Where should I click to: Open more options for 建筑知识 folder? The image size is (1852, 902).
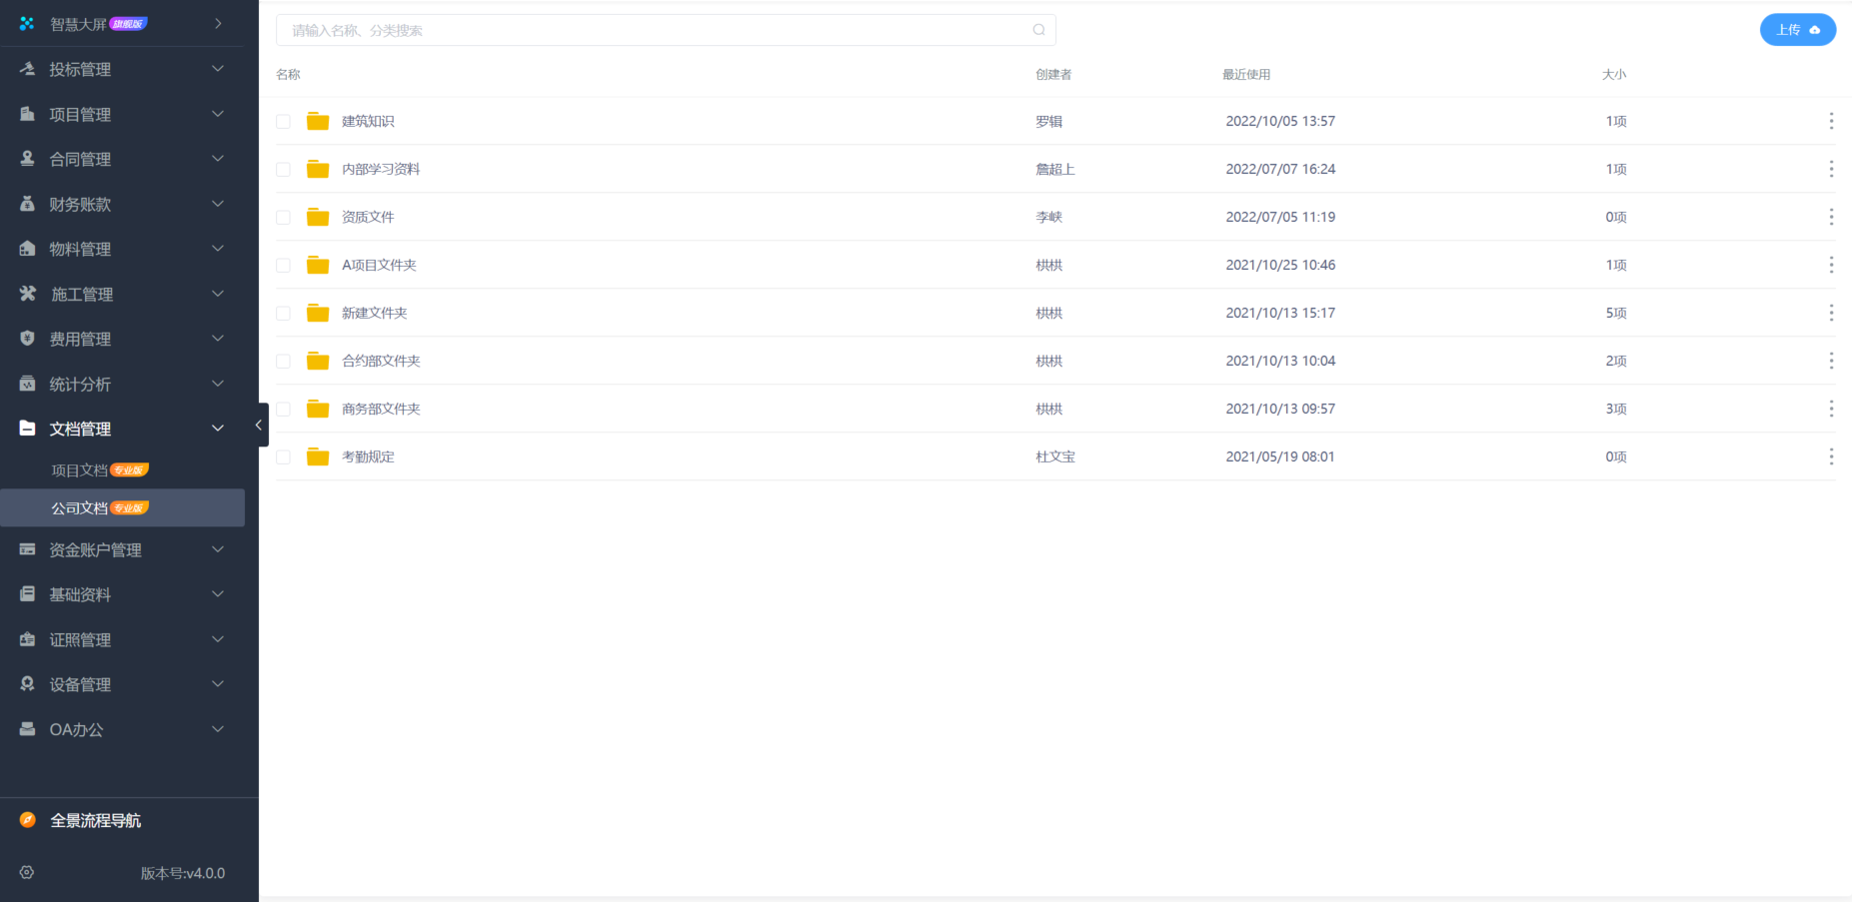(1830, 121)
